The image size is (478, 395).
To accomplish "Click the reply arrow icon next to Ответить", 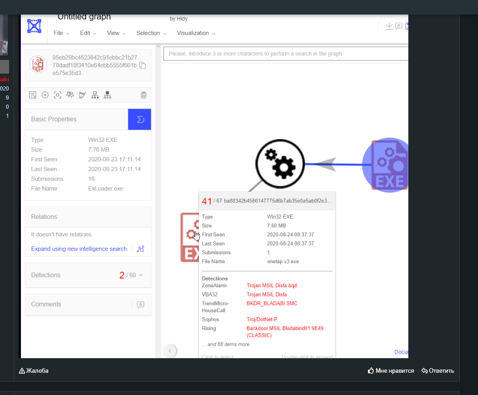I will click(x=424, y=370).
